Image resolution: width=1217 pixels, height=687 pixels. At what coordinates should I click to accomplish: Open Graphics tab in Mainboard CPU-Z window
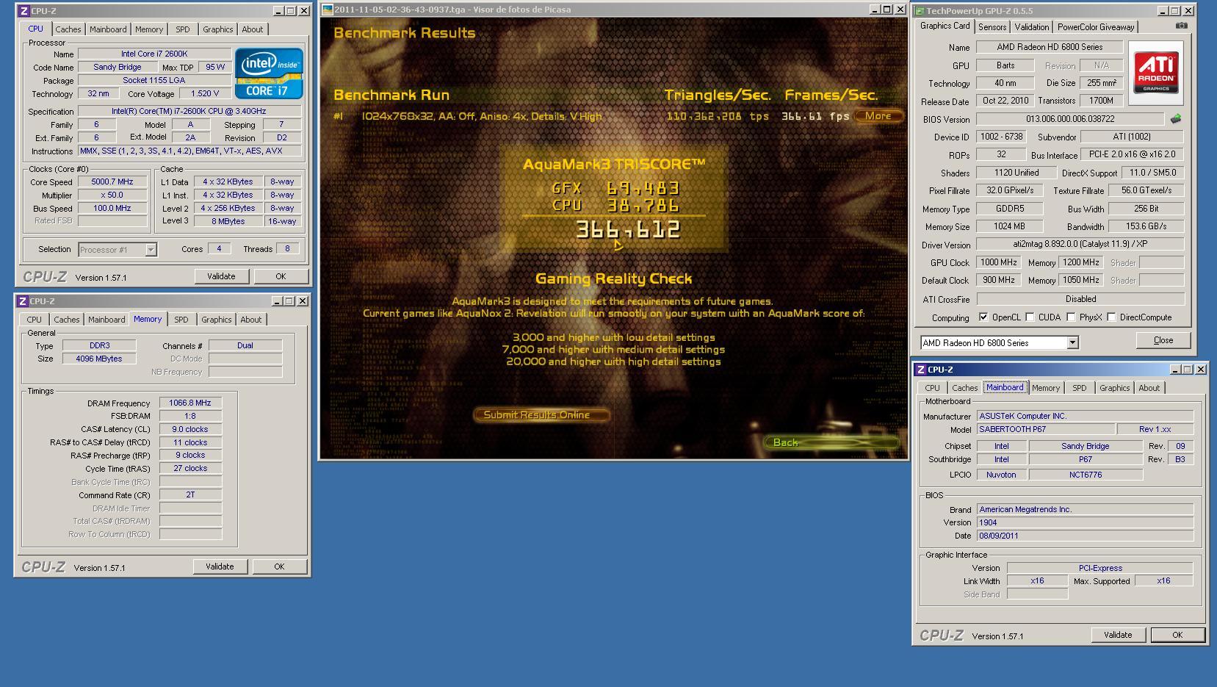[x=1115, y=388]
